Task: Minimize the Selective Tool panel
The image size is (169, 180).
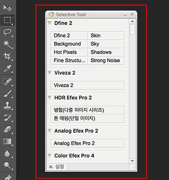Action: 125,15
